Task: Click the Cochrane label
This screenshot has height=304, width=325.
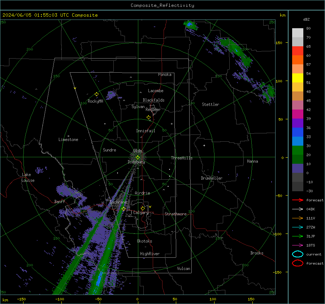Action: (118, 202)
